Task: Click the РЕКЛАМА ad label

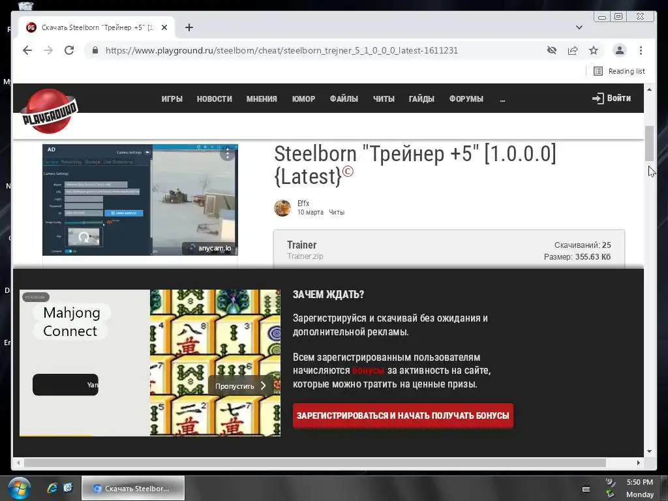Action: 35,297
